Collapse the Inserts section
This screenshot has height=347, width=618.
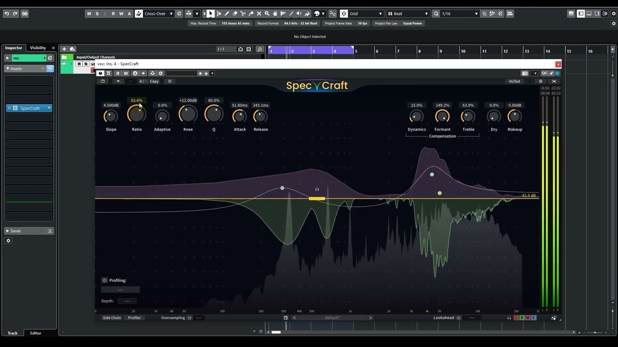(x=8, y=68)
